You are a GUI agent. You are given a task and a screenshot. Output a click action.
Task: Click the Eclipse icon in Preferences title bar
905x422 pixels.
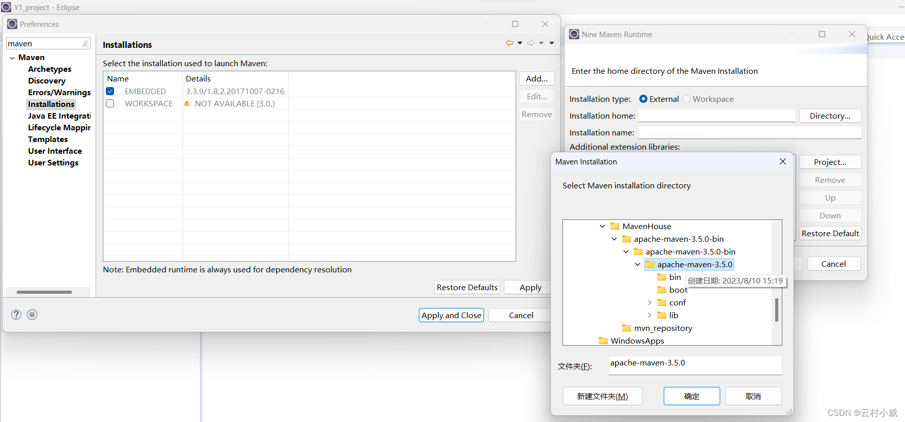(12, 24)
